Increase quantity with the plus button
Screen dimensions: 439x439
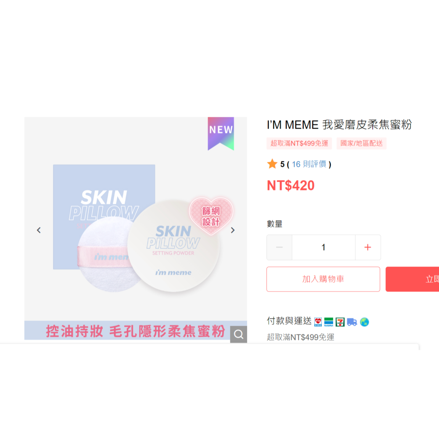(x=368, y=247)
